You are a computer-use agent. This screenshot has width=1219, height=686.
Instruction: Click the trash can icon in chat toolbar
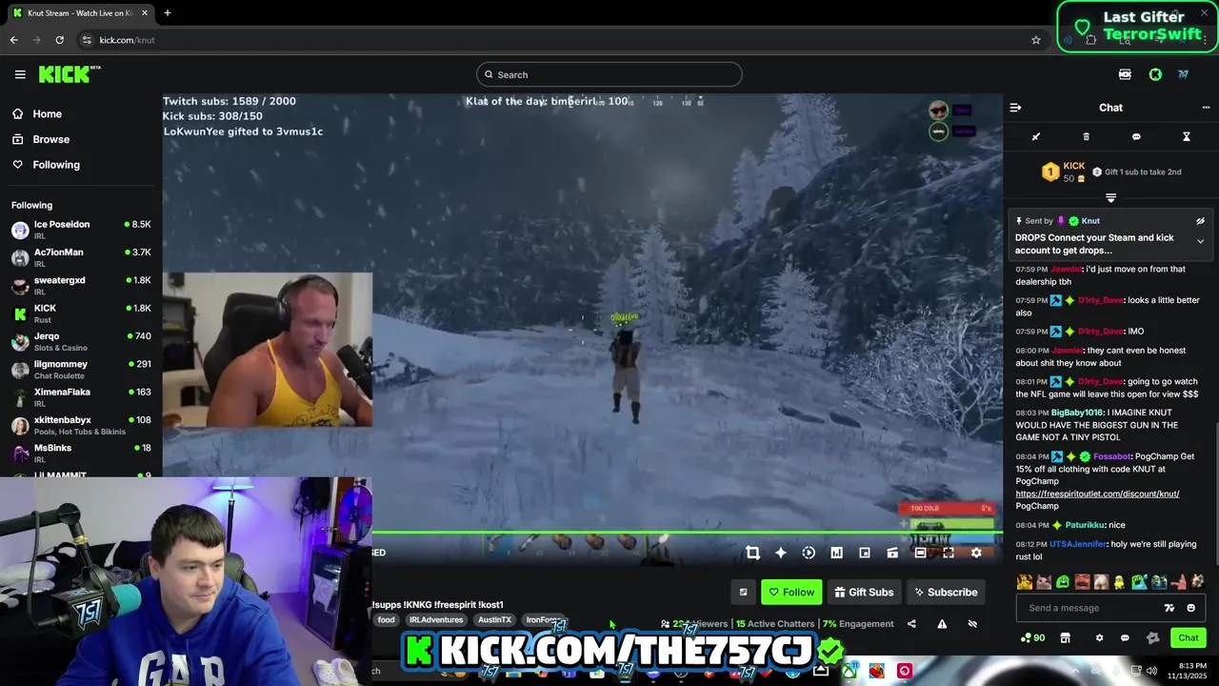pos(1086,137)
